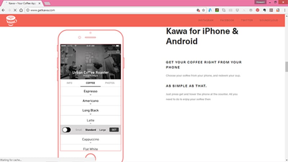Viewport: 288px width, 162px height.
Task: Go forward with browser forward arrow
Action: pos(9,10)
